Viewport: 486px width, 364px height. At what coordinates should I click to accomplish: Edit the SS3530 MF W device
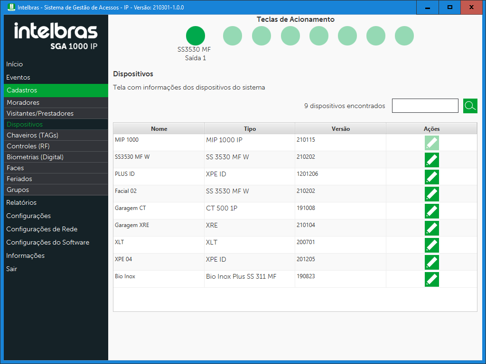431,160
